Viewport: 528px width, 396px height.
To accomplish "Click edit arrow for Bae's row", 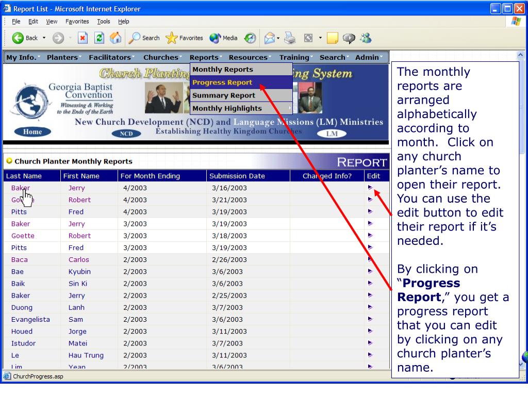I will pyautogui.click(x=370, y=271).
